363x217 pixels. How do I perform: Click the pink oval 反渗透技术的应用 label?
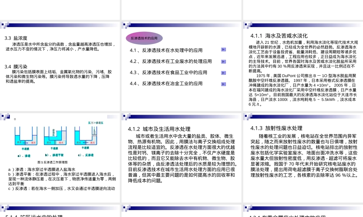(144, 38)
